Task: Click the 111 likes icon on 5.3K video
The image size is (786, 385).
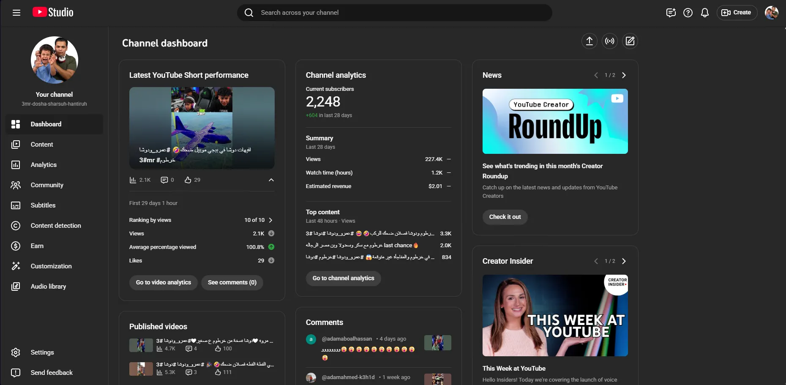Action: 218,372
